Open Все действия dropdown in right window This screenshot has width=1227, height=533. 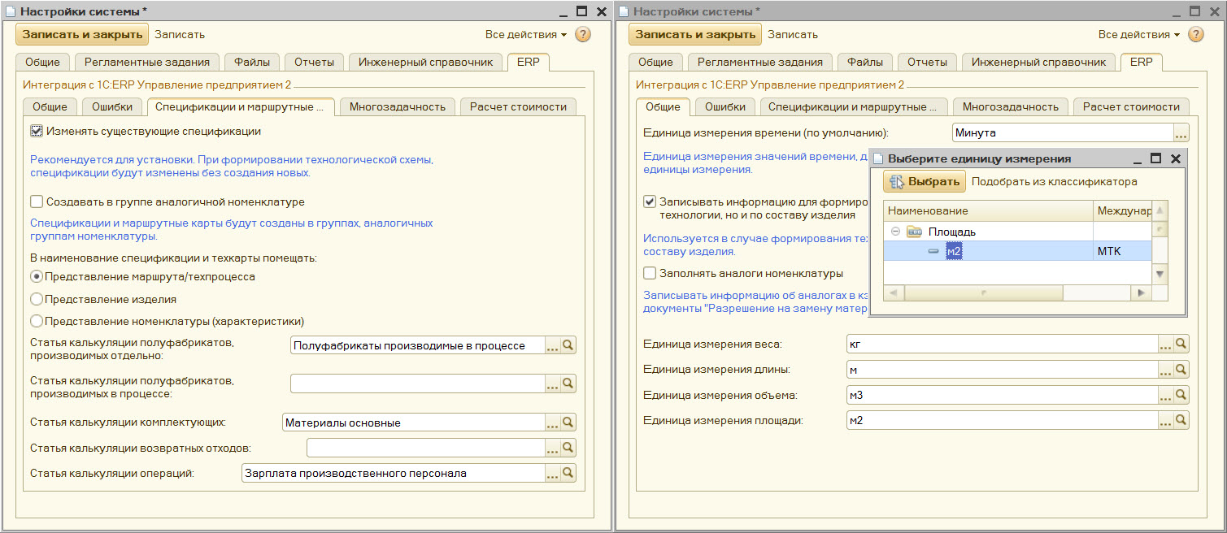pos(1138,34)
